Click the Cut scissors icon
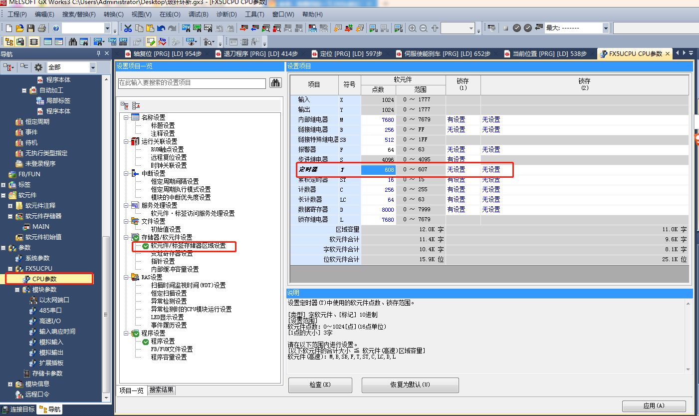Viewport: 699px width, 416px height. [128, 28]
